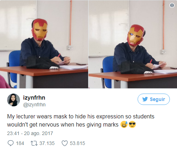The image size is (177, 151).
Task: Open the 23:41 - 20 ago. 2017 timestamp
Action: click(30, 133)
